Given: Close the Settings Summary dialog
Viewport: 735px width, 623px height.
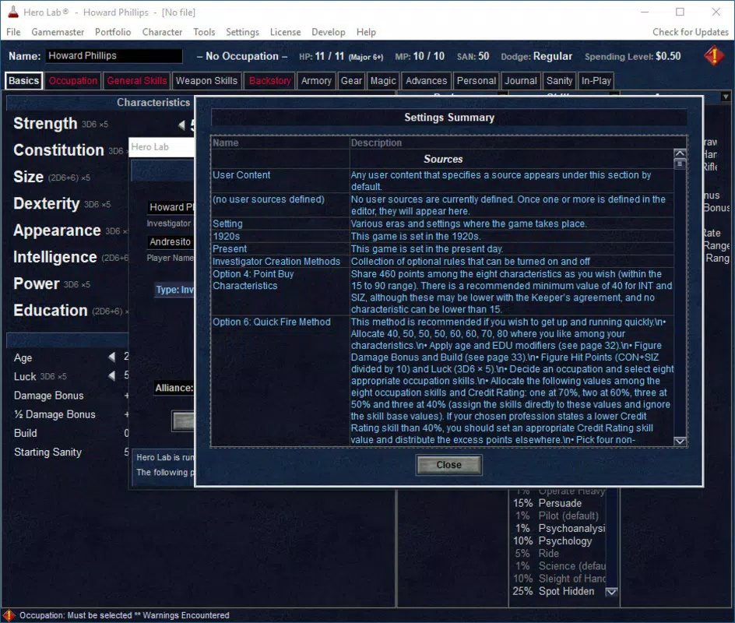Looking at the screenshot, I should point(448,465).
